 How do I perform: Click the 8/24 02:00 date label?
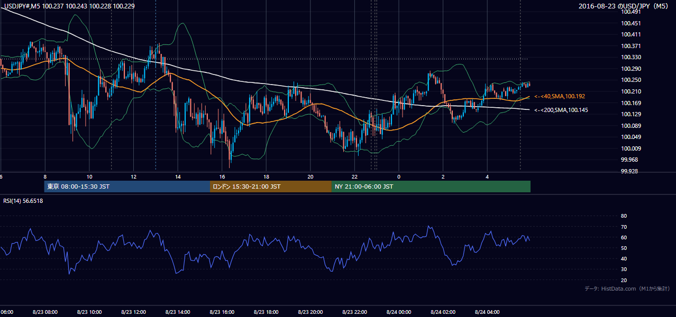tap(443, 312)
